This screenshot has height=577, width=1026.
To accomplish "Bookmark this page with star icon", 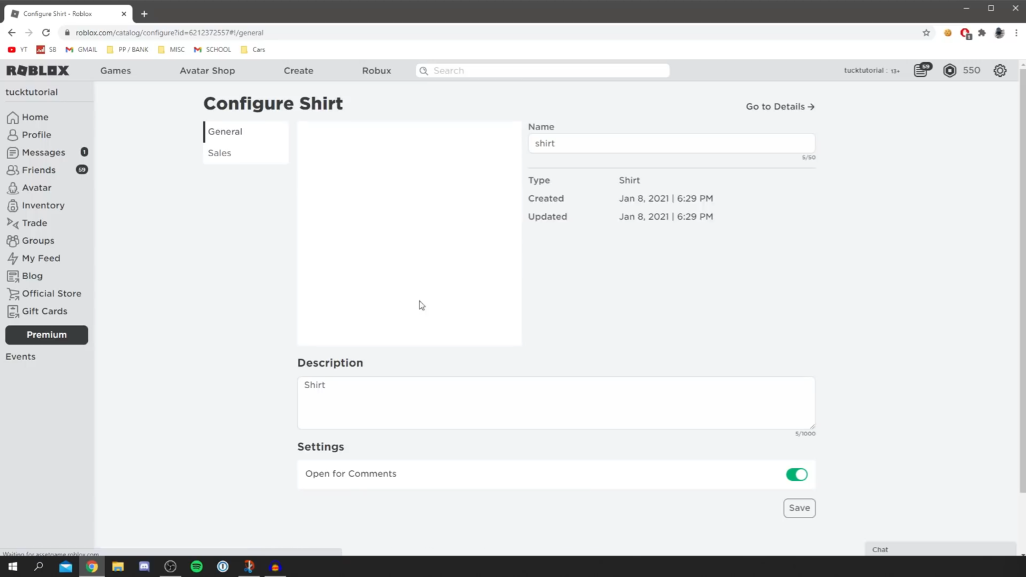I will pyautogui.click(x=926, y=33).
